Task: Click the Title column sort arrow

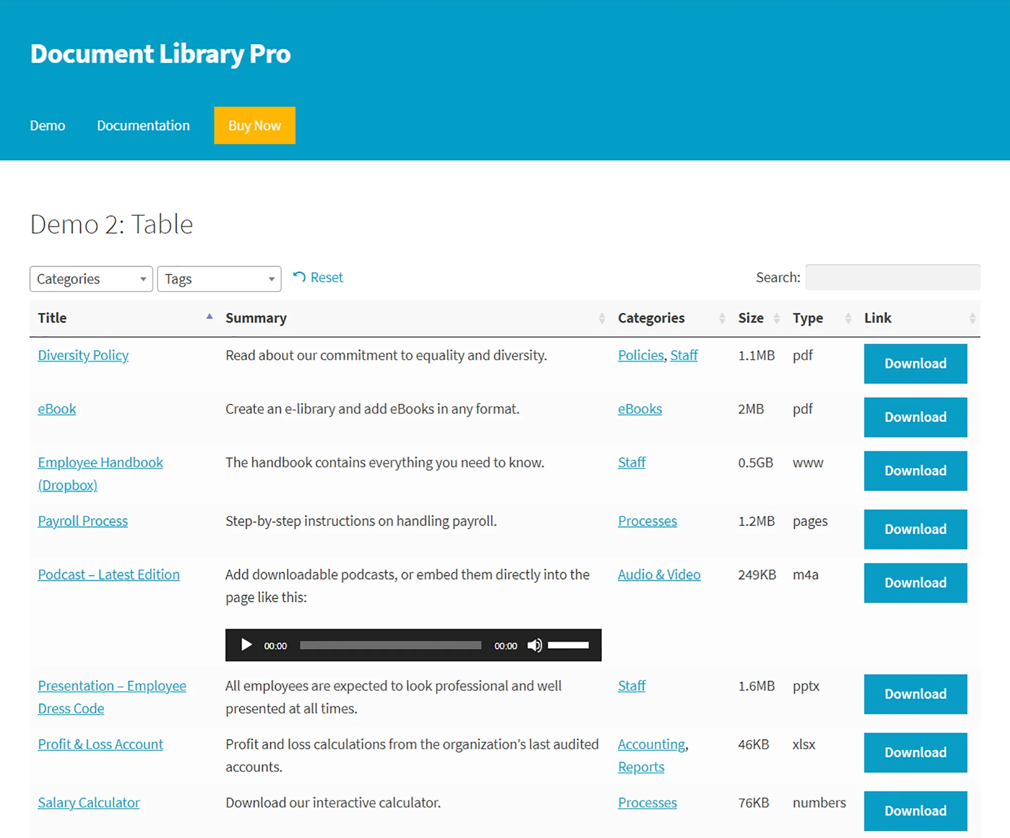Action: (209, 316)
